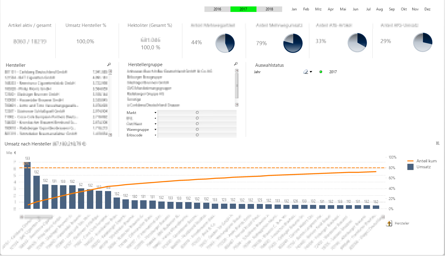Click the Herstellergruppe vertical scrollbar thumb
Screen dimensions: 445x256
(237, 86)
